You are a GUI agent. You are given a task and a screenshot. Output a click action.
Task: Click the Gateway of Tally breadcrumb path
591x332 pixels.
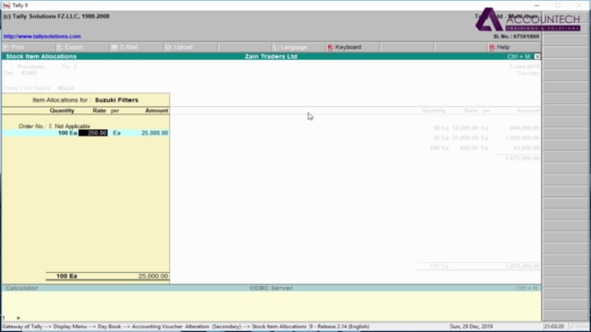pyautogui.click(x=154, y=326)
